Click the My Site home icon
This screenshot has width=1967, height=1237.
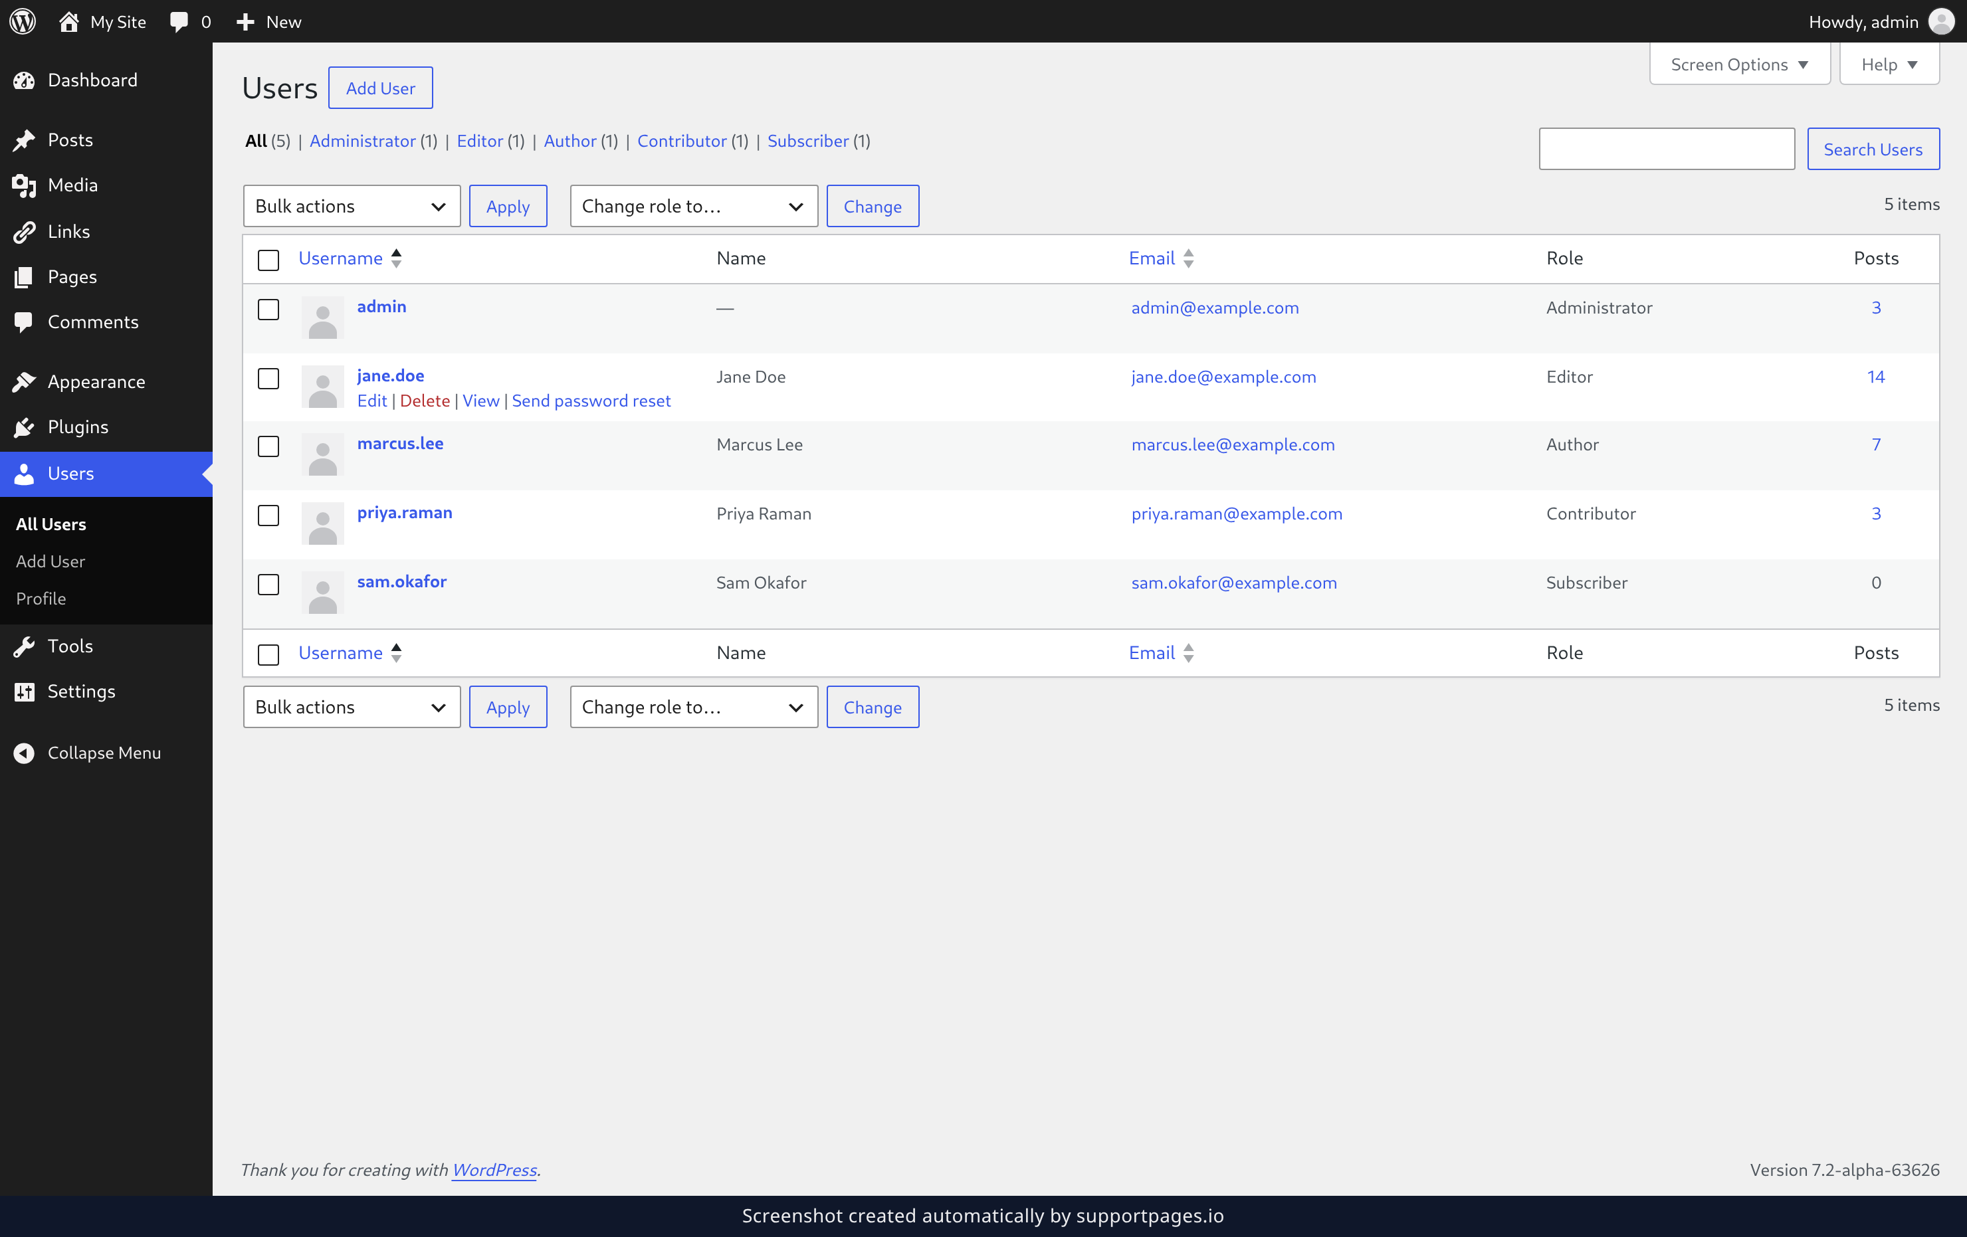[68, 21]
